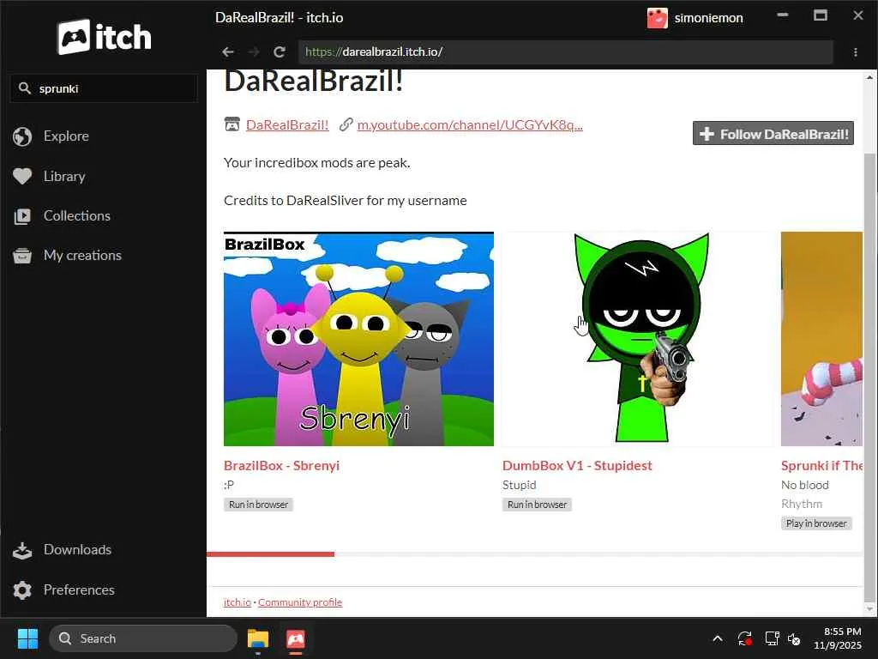
Task: Click the red horizontal carousel scrollbar
Action: pos(270,554)
